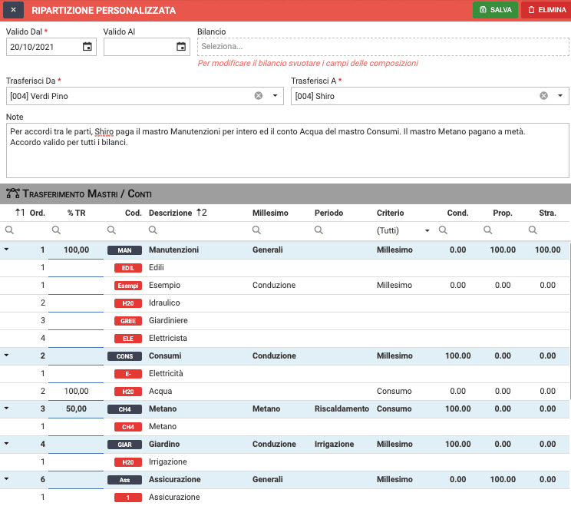The width and height of the screenshot is (571, 506).
Task: Click the E- badge on Elettricità row
Action: [128, 374]
